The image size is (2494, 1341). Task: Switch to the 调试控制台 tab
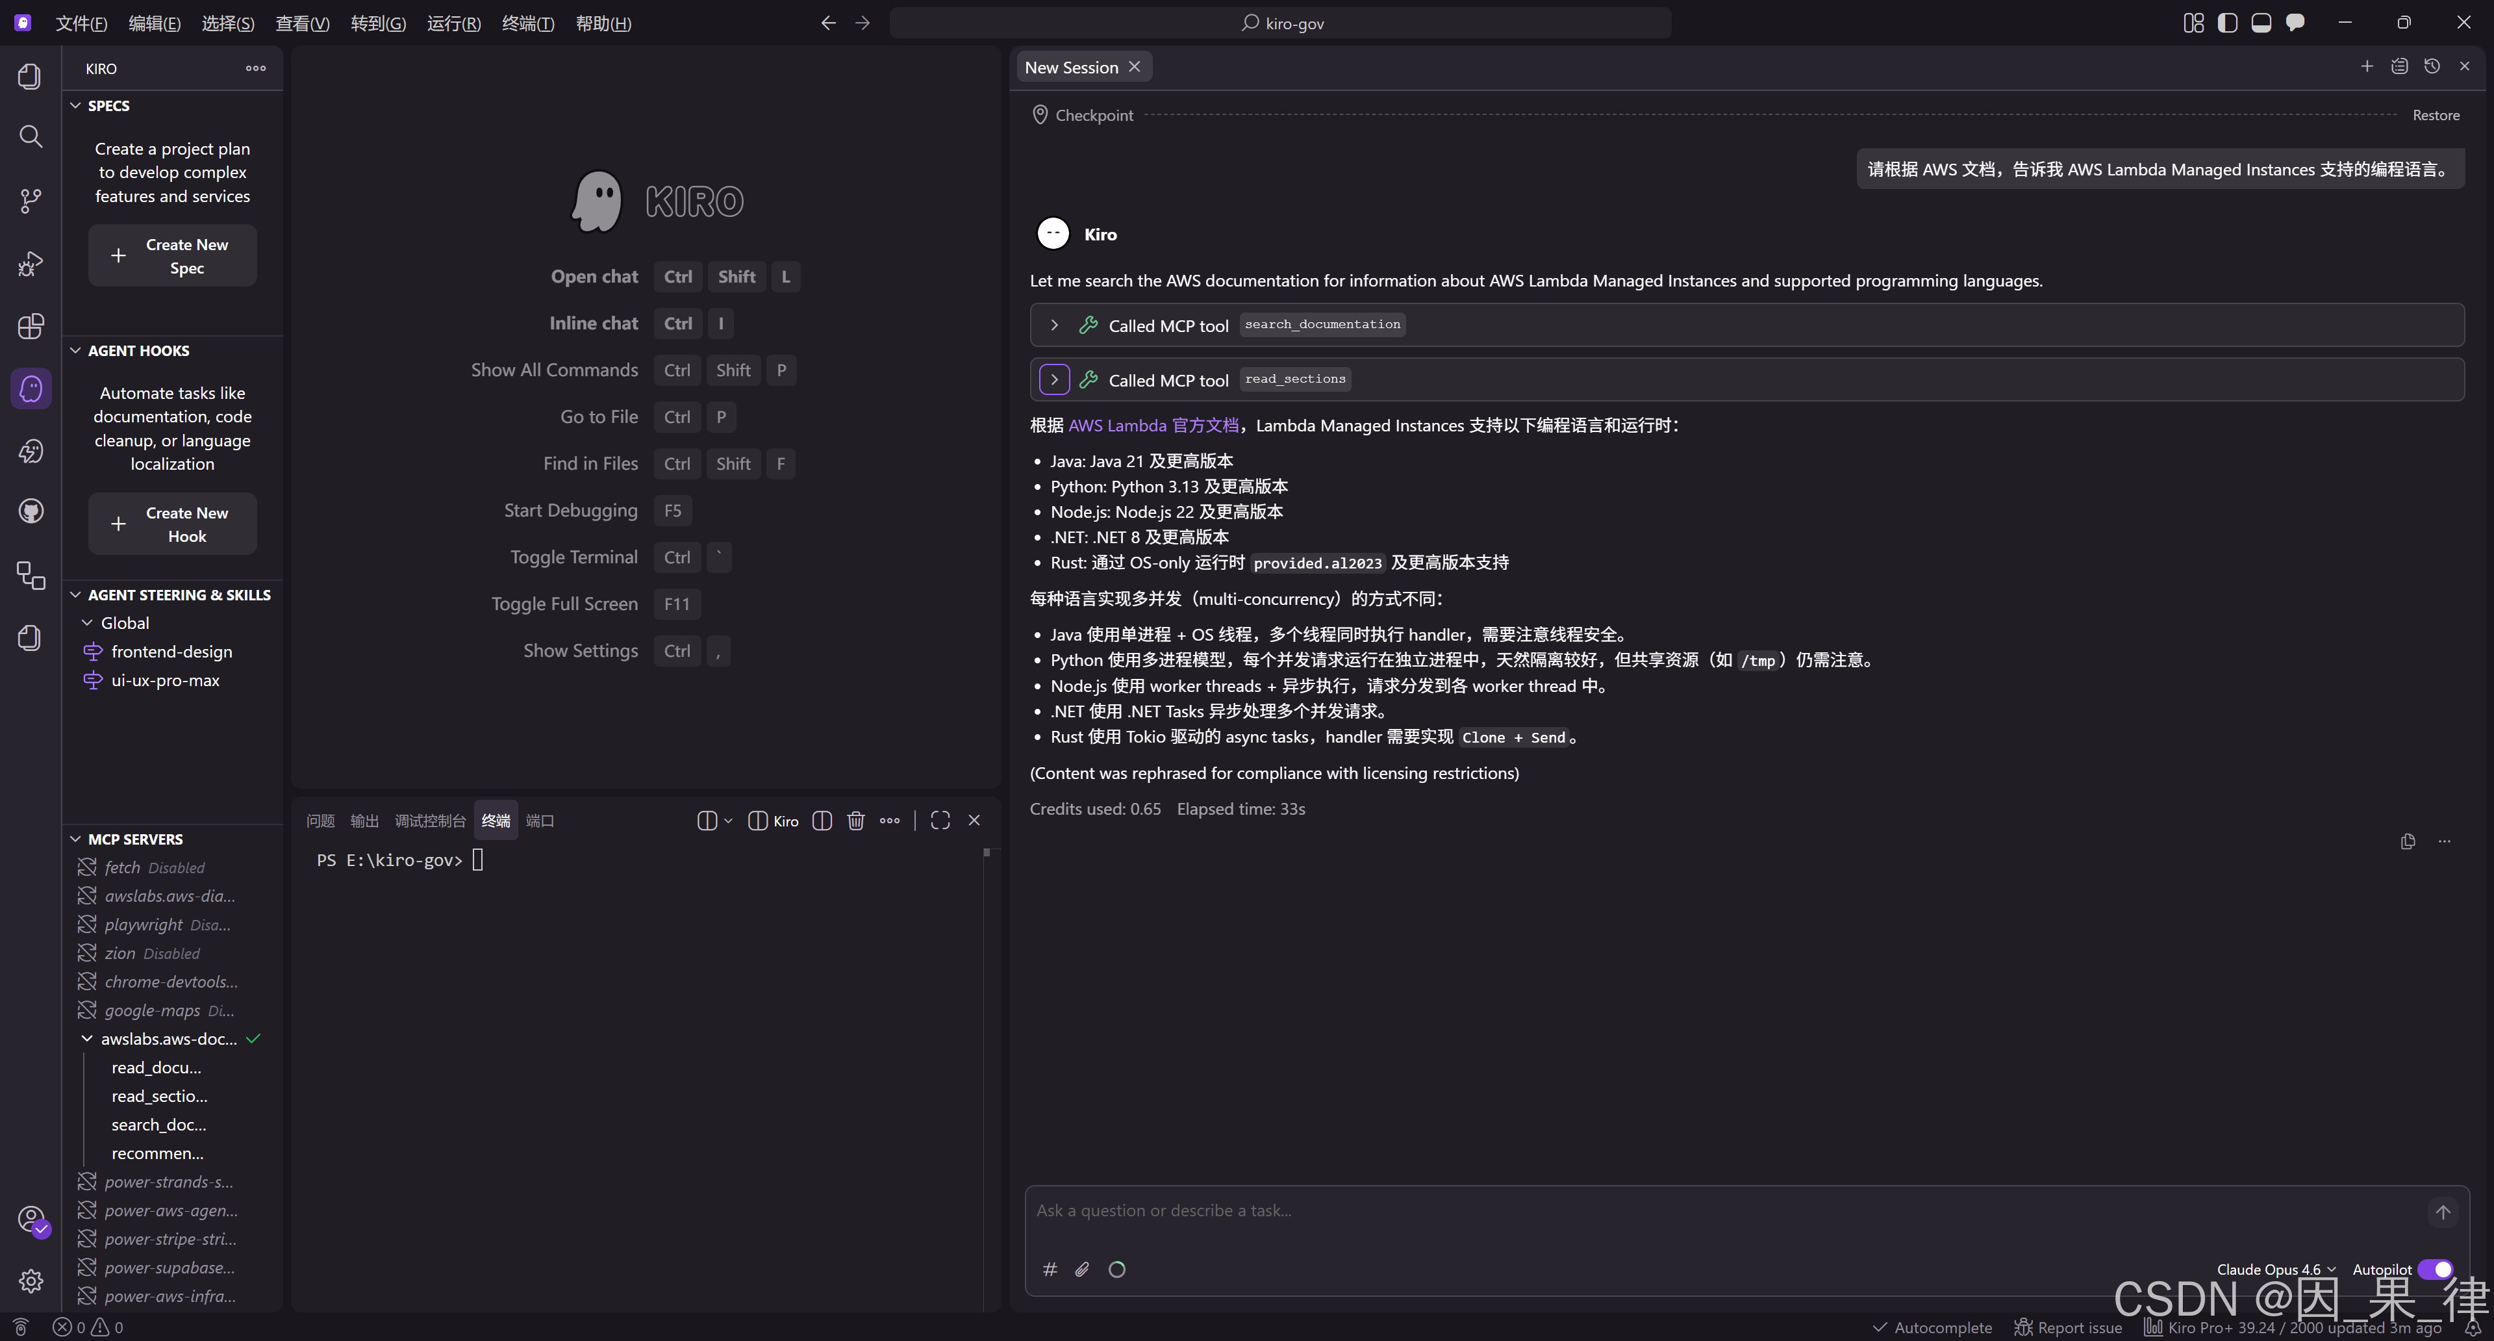[x=430, y=820]
